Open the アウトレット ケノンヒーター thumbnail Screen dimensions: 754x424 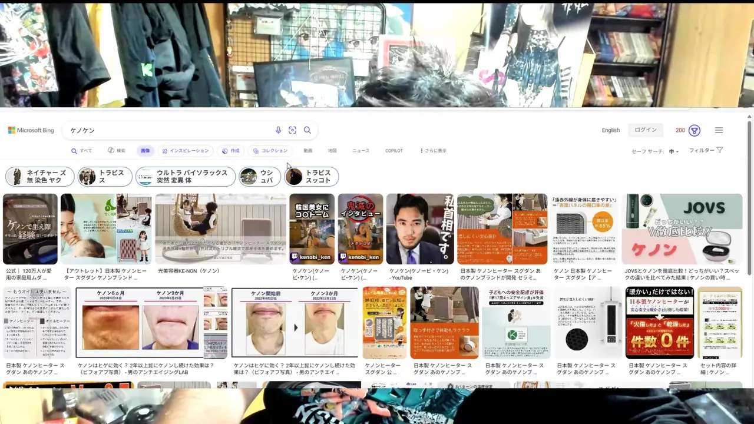106,229
